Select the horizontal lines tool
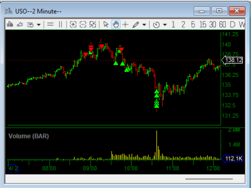Image resolution: width=251 pixels, height=188 pixels. tap(50, 24)
